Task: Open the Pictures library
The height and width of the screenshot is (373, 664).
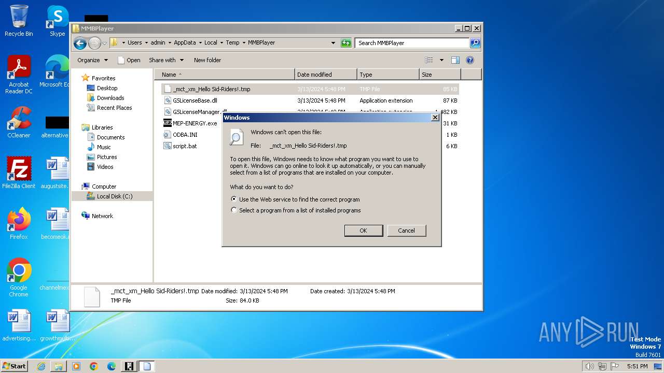Action: pyautogui.click(x=107, y=157)
